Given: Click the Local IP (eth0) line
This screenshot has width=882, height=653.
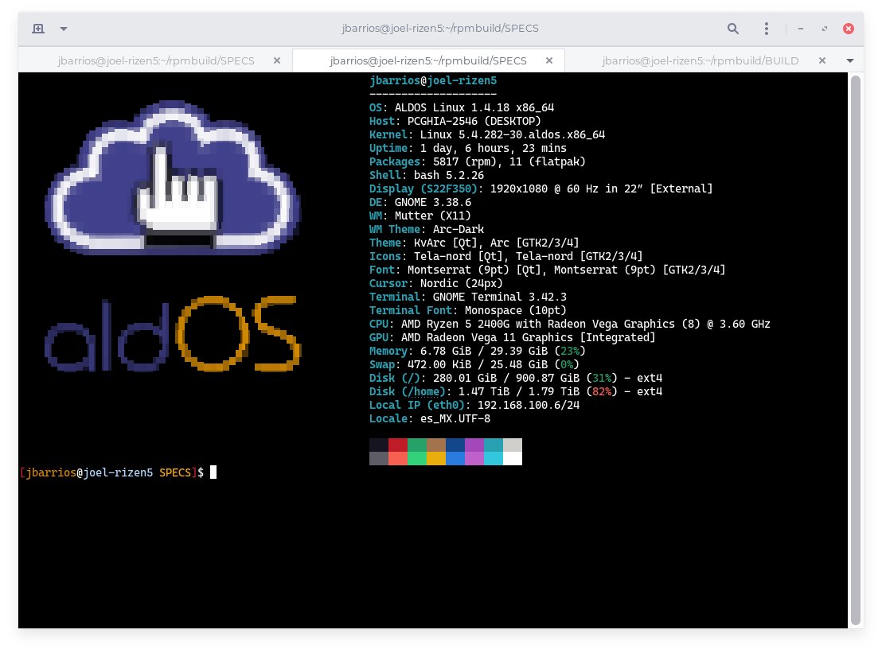Looking at the screenshot, I should pyautogui.click(x=474, y=405).
